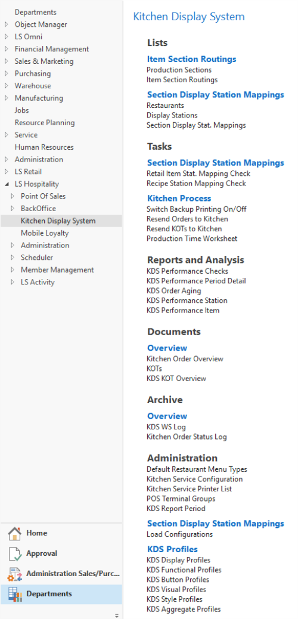The width and height of the screenshot is (298, 619).
Task: Click the Administration Sales/Purchase icon
Action: point(14,574)
